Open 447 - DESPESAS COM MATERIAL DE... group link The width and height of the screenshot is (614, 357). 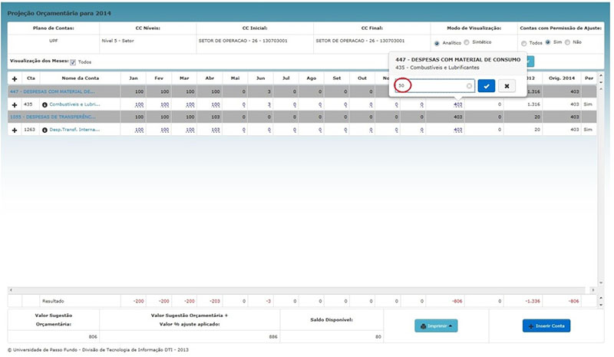52,91
